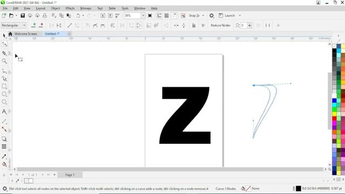Click the Open folder icon
Image resolution: width=345 pixels, height=194 pixels.
(x=11, y=16)
